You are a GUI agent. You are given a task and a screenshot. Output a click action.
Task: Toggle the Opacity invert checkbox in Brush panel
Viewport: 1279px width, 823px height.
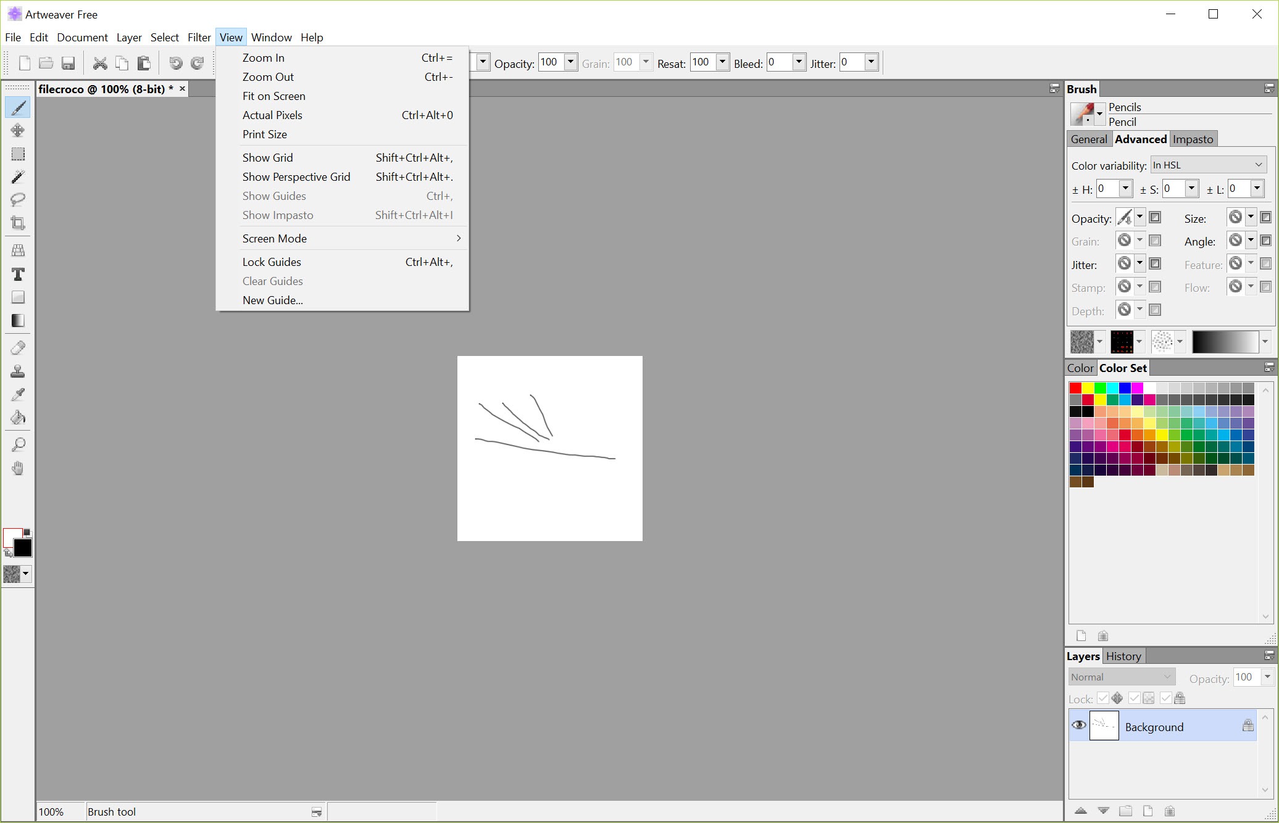[1155, 217]
